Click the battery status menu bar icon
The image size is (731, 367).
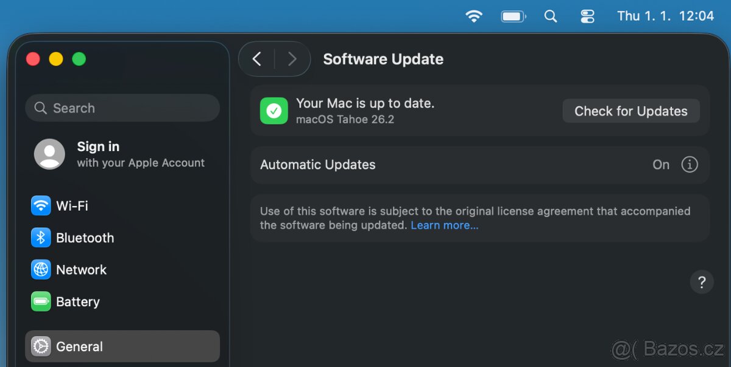[x=514, y=16]
